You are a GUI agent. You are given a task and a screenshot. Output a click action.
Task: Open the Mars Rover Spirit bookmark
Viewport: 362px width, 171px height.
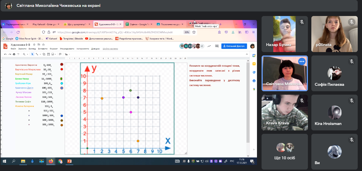pyautogui.click(x=29, y=38)
